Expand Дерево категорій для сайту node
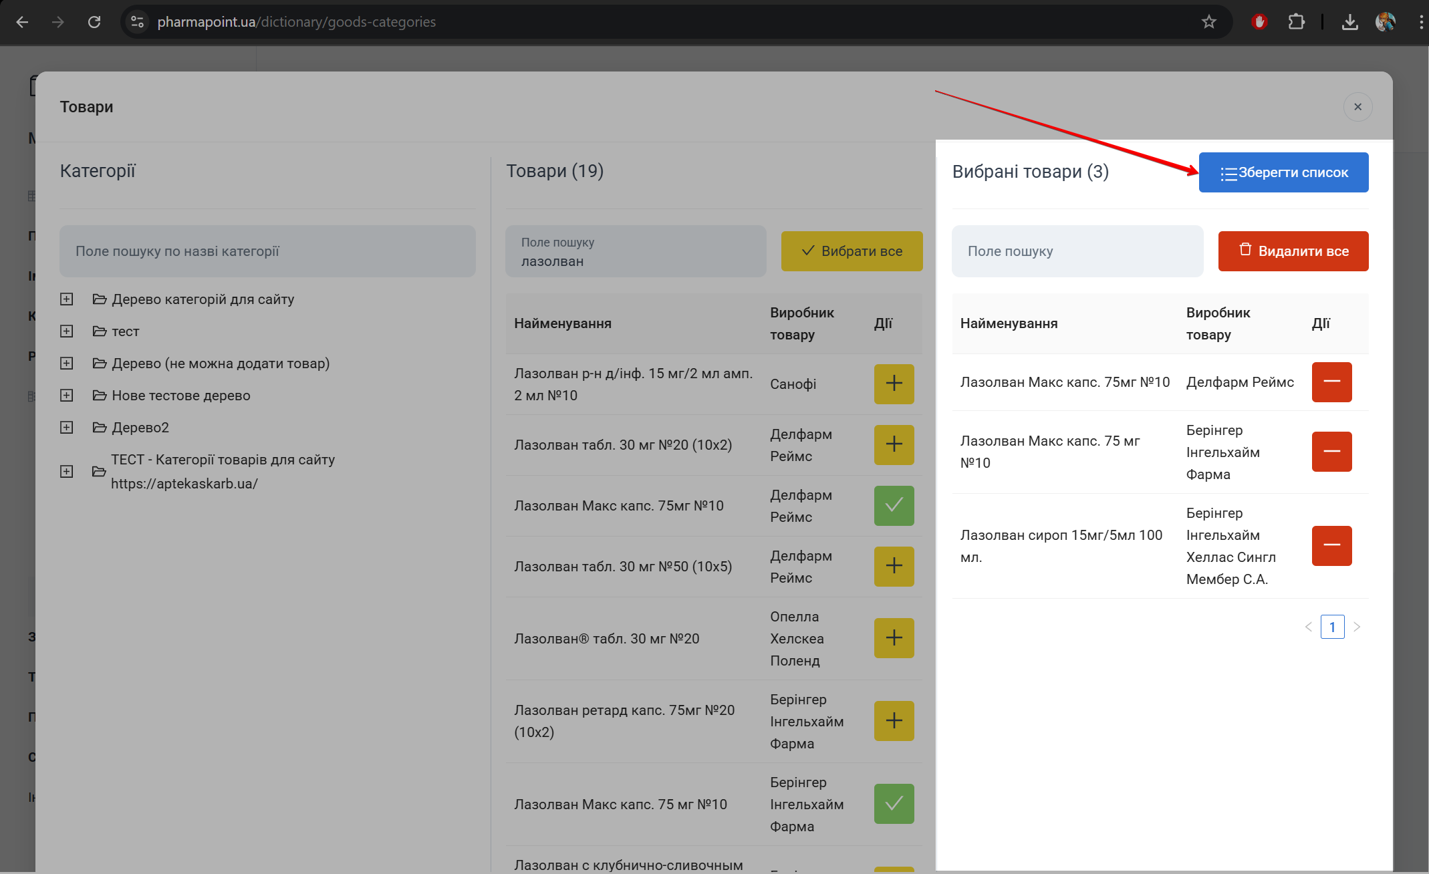Screen dimensions: 1429x874 point(67,299)
